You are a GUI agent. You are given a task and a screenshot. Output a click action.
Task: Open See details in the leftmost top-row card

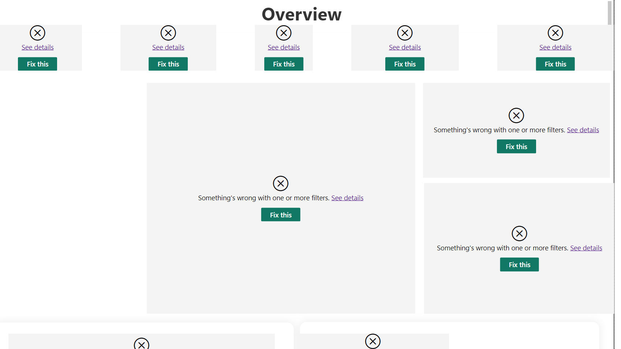(x=38, y=47)
